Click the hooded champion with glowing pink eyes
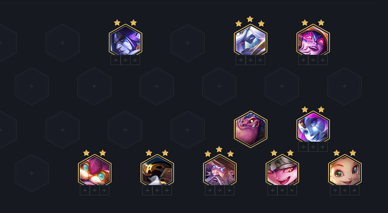The height and width of the screenshot is (213, 388). [x=313, y=40]
